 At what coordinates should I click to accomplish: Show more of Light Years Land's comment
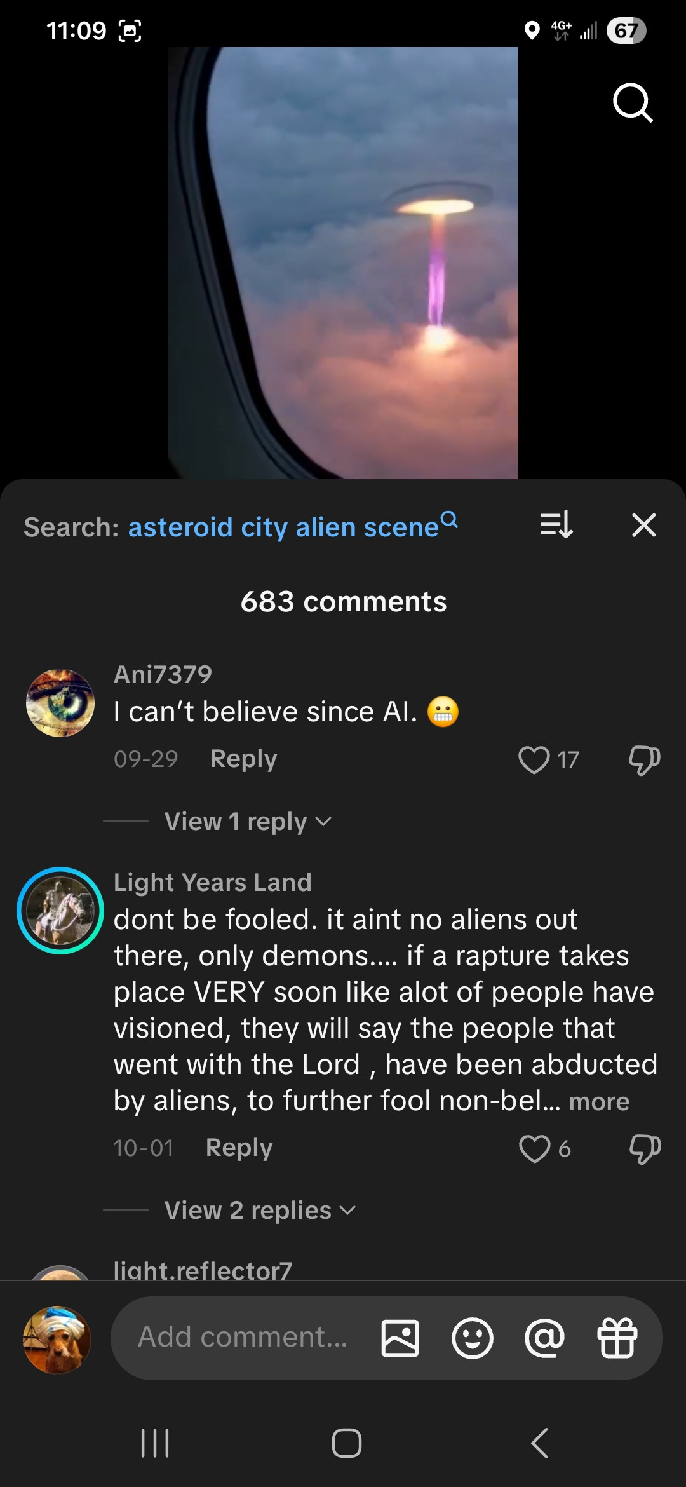pyautogui.click(x=599, y=1102)
